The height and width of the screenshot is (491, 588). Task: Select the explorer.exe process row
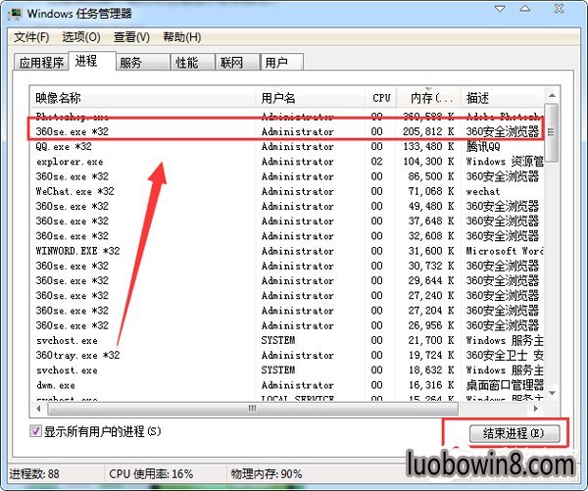[147, 162]
